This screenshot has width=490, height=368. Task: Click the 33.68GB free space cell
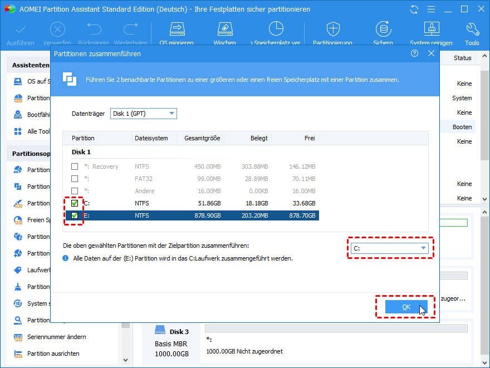click(304, 203)
